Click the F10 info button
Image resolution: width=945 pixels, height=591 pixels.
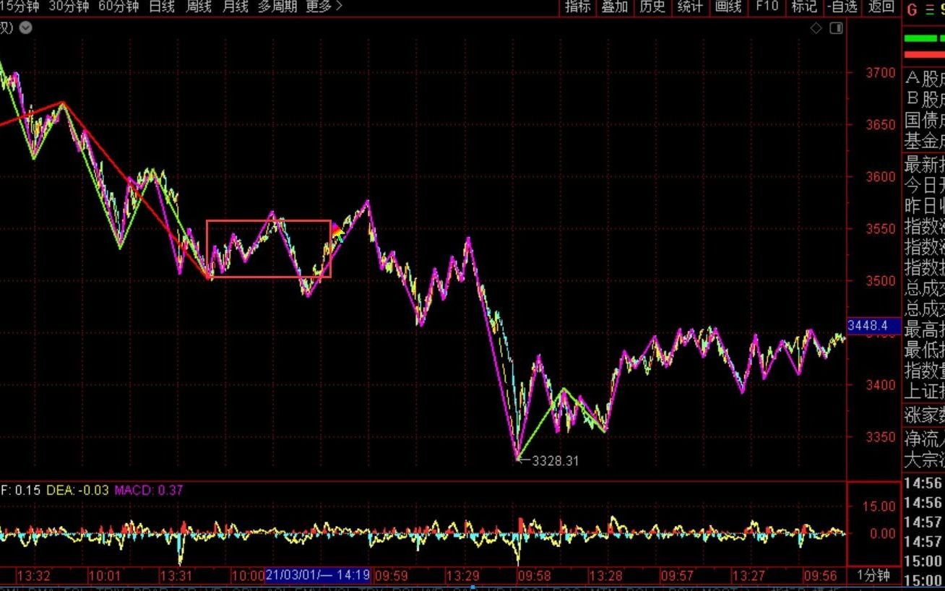click(x=767, y=7)
